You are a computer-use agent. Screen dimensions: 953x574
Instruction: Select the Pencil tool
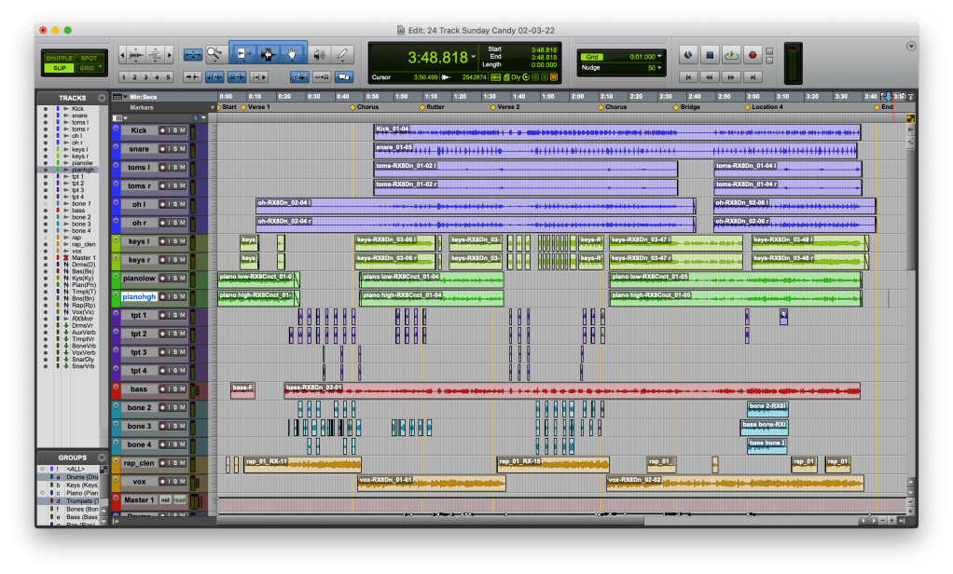(343, 54)
